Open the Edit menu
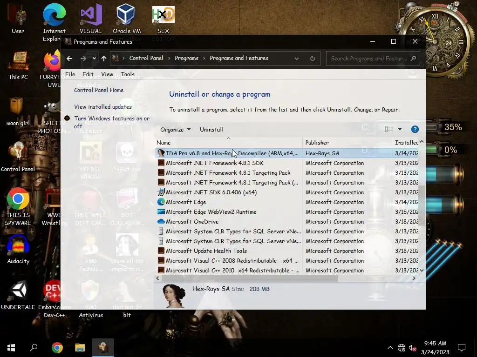 (x=88, y=74)
